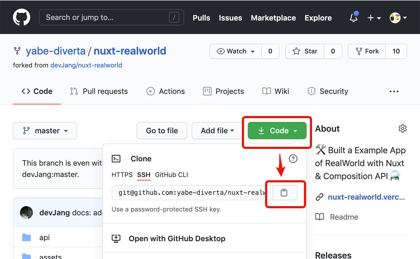Click Go to file button
Screen dimensions: 420x259
pos(162,131)
